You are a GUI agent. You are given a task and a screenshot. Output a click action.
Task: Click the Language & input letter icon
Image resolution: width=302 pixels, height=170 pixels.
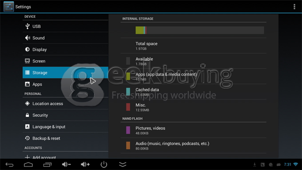[x=28, y=127]
